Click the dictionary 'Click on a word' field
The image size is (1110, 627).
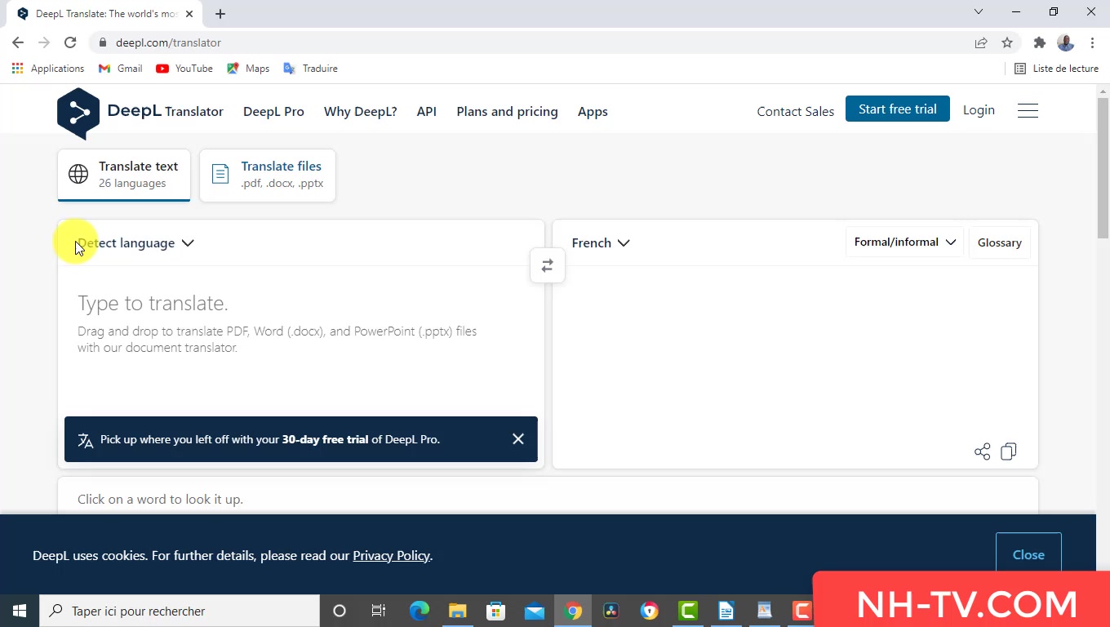(x=547, y=499)
